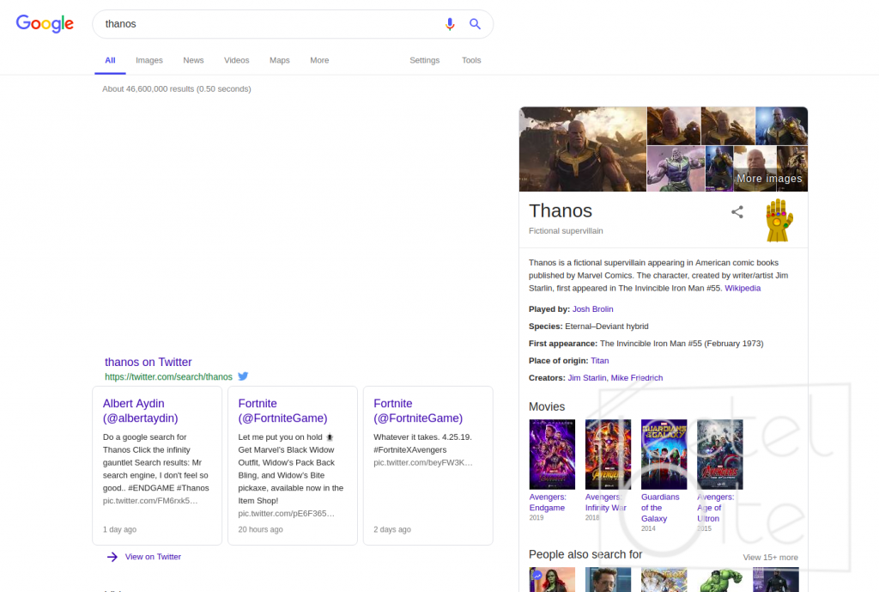
Task: Click the magnifying glass search button
Action: 475,24
